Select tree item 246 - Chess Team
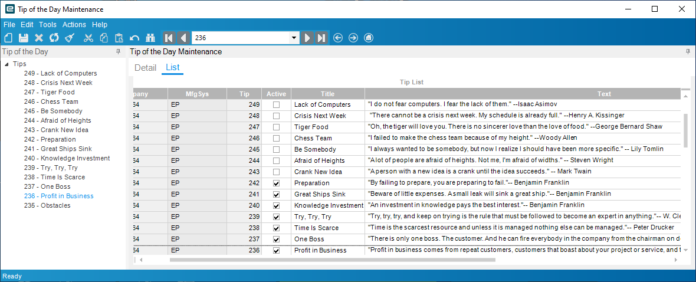Screen dimensions: 696x282 (x=51, y=101)
